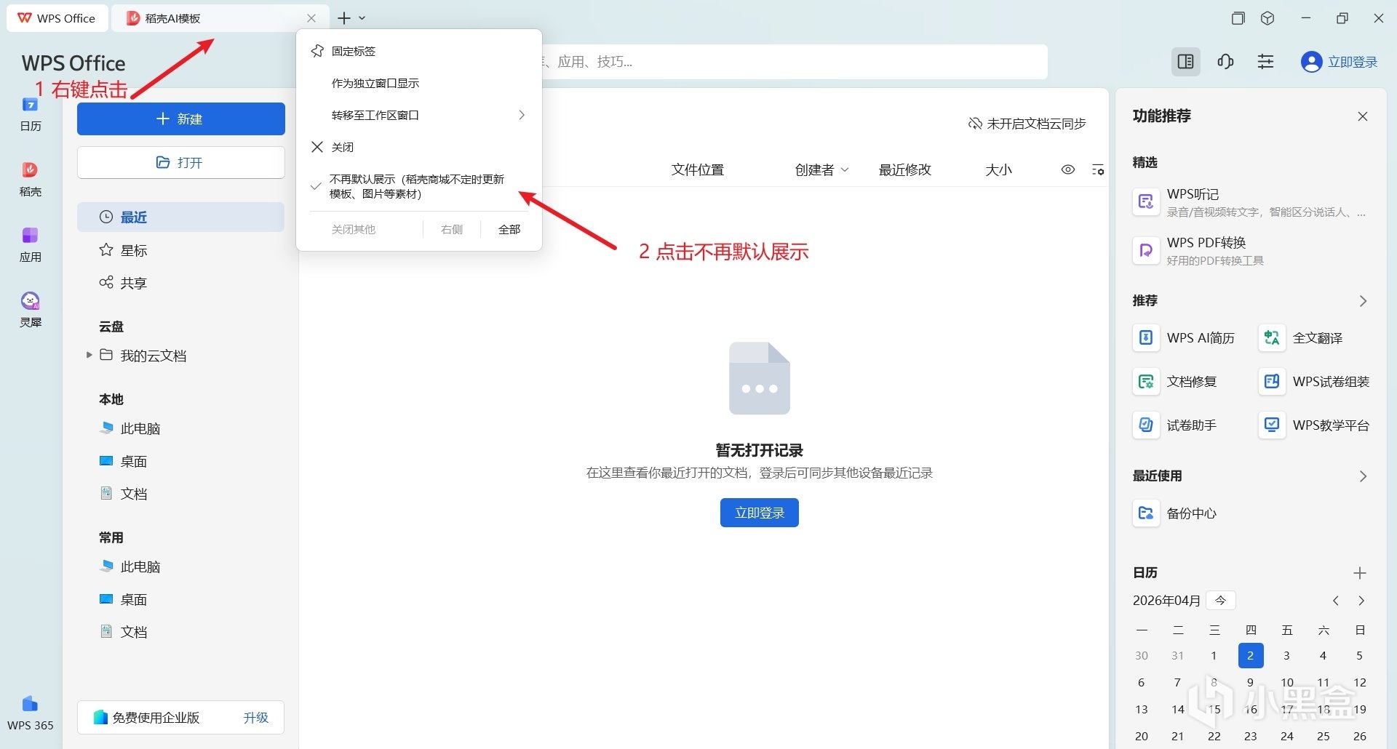
Task: Open 桌面 under 常用
Action: [181, 599]
